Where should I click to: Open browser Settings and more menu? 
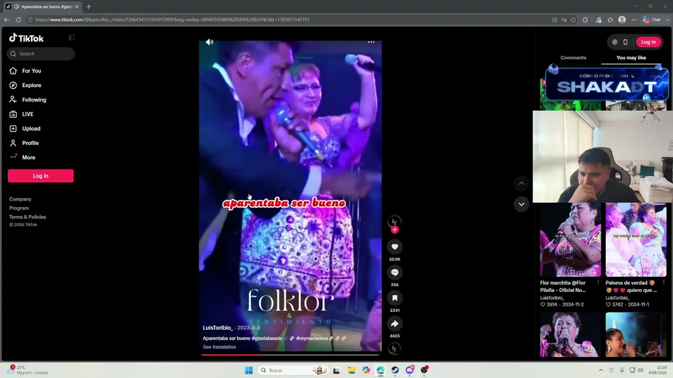click(634, 20)
